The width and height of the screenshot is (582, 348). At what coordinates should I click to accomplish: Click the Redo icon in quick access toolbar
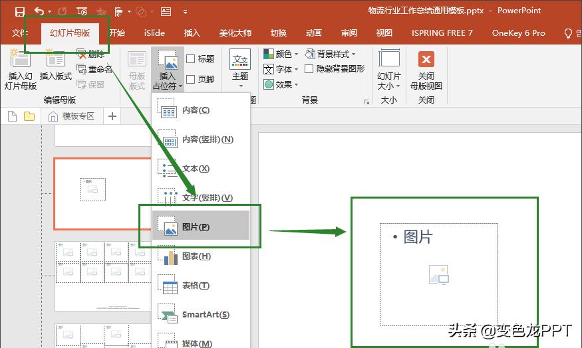(x=63, y=11)
